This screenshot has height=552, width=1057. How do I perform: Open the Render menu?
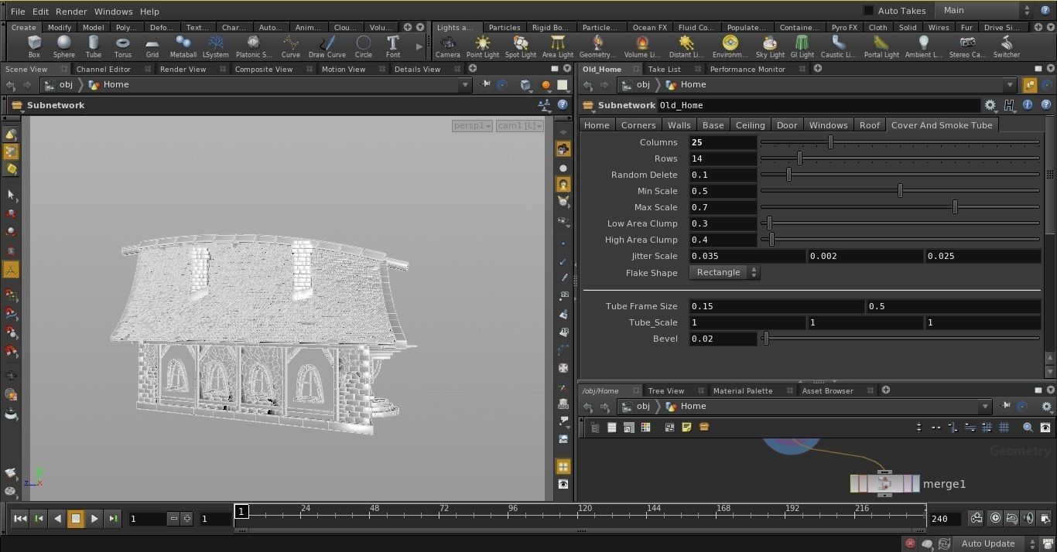tap(71, 12)
